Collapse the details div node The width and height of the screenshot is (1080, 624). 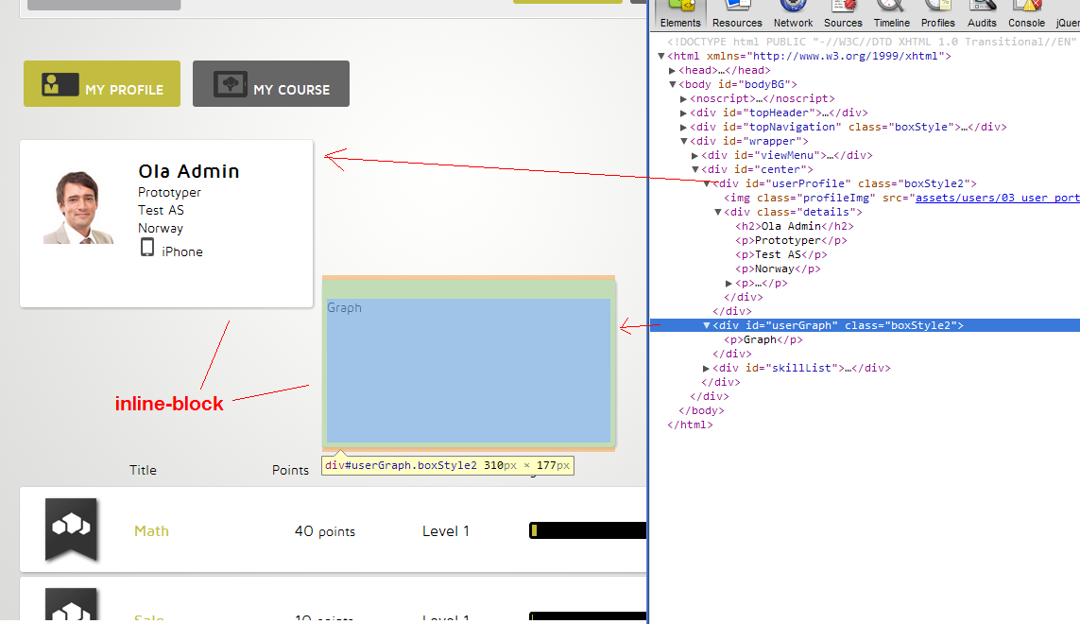click(718, 212)
